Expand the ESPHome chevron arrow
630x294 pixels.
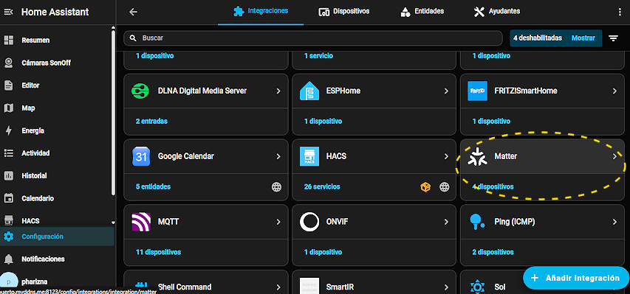(x=446, y=91)
